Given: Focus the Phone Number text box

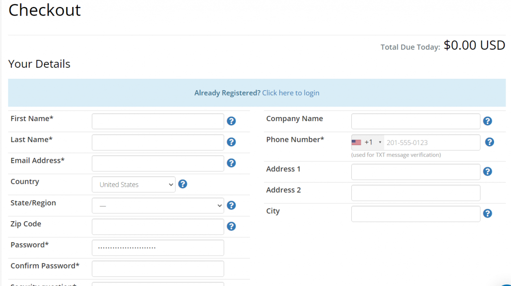Looking at the screenshot, I should point(432,143).
